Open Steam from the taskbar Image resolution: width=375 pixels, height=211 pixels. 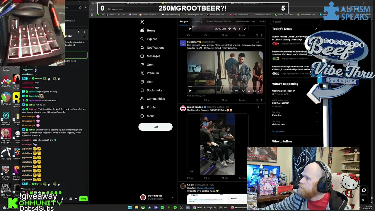[x=149, y=207]
